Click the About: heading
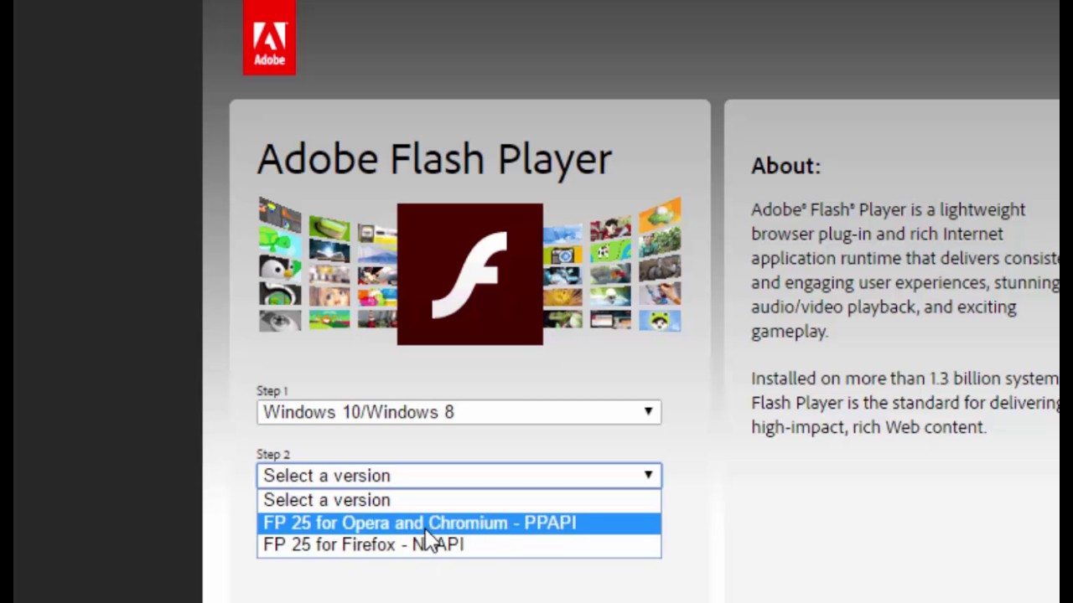 click(785, 166)
